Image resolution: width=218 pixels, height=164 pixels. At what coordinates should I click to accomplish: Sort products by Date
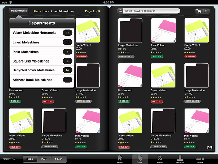pyautogui.click(x=44, y=159)
